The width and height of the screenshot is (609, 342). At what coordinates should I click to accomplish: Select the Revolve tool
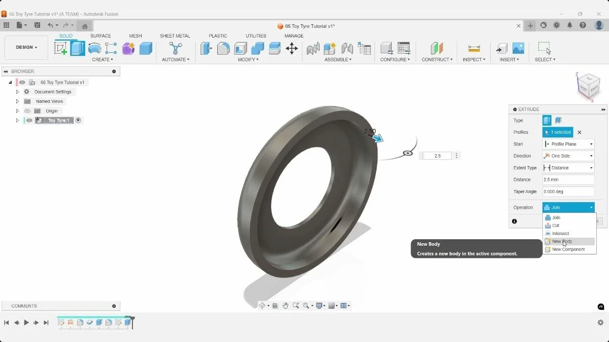click(x=94, y=48)
